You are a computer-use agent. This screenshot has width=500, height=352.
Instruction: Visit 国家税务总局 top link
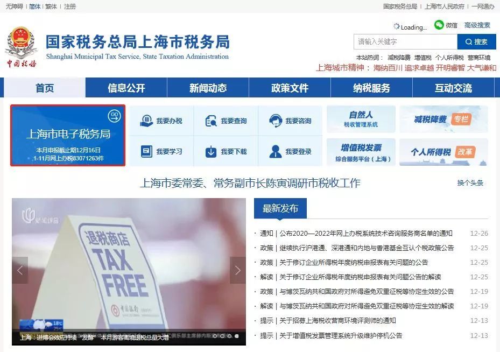tap(400, 6)
